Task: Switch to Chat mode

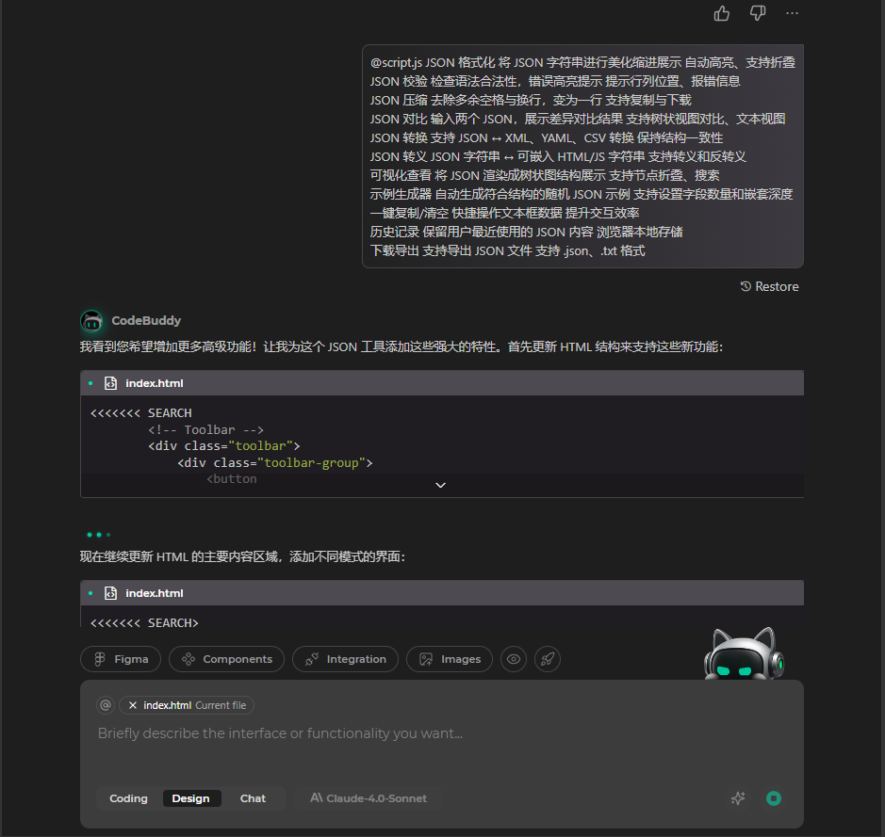Action: coord(253,797)
